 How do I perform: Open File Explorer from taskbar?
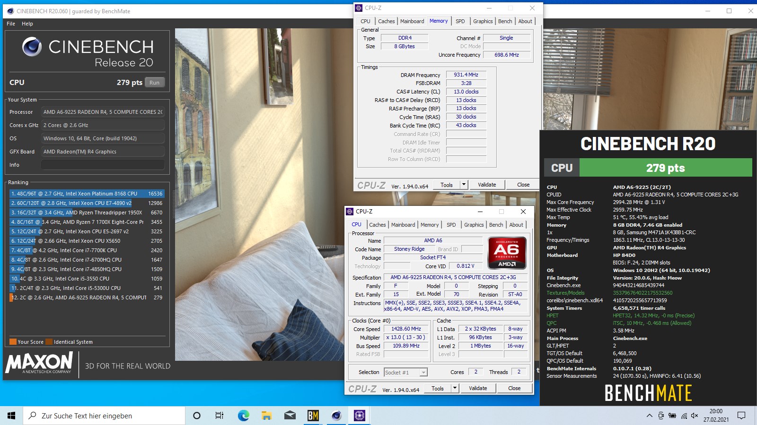click(266, 416)
